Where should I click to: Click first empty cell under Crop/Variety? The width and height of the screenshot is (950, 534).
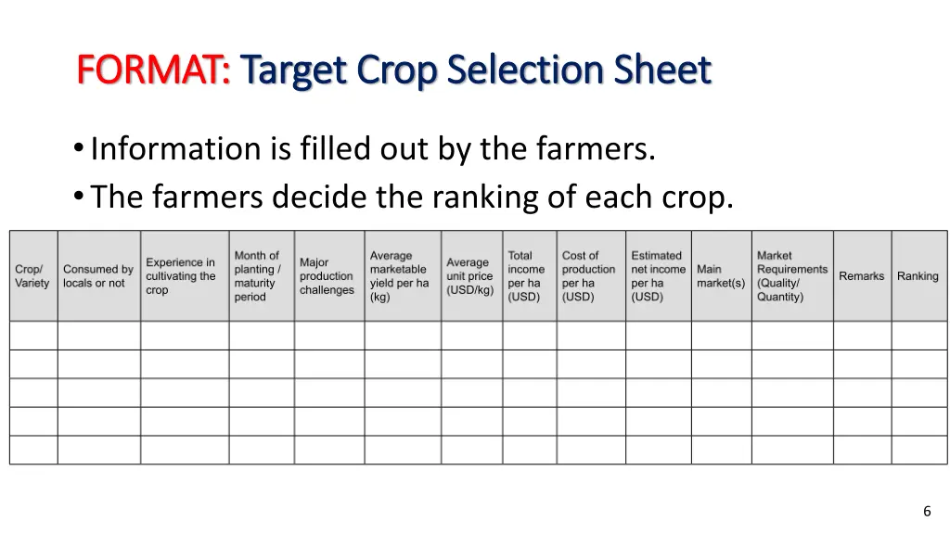pyautogui.click(x=33, y=336)
